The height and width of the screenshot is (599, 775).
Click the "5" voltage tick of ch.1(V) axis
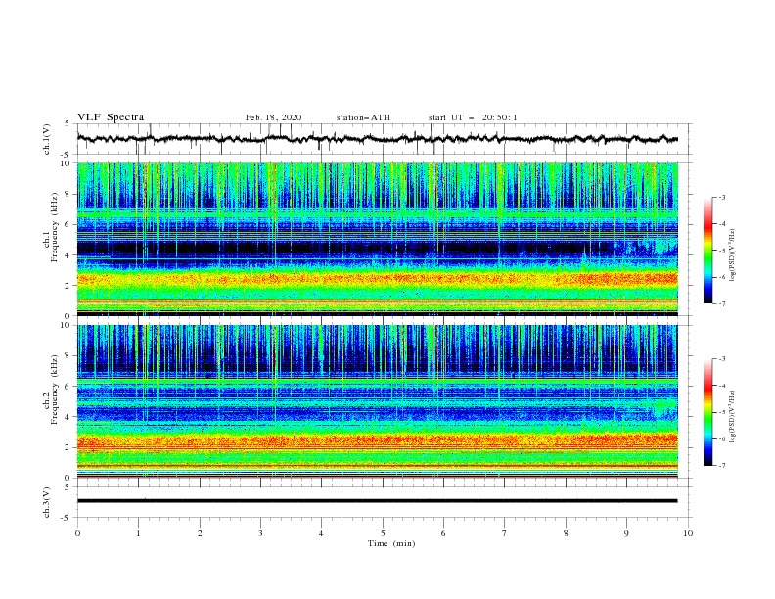(x=68, y=123)
